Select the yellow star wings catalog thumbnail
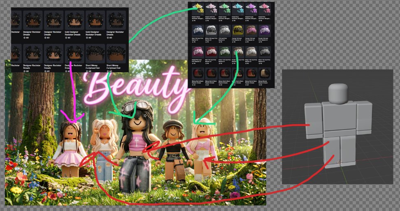 (198, 9)
